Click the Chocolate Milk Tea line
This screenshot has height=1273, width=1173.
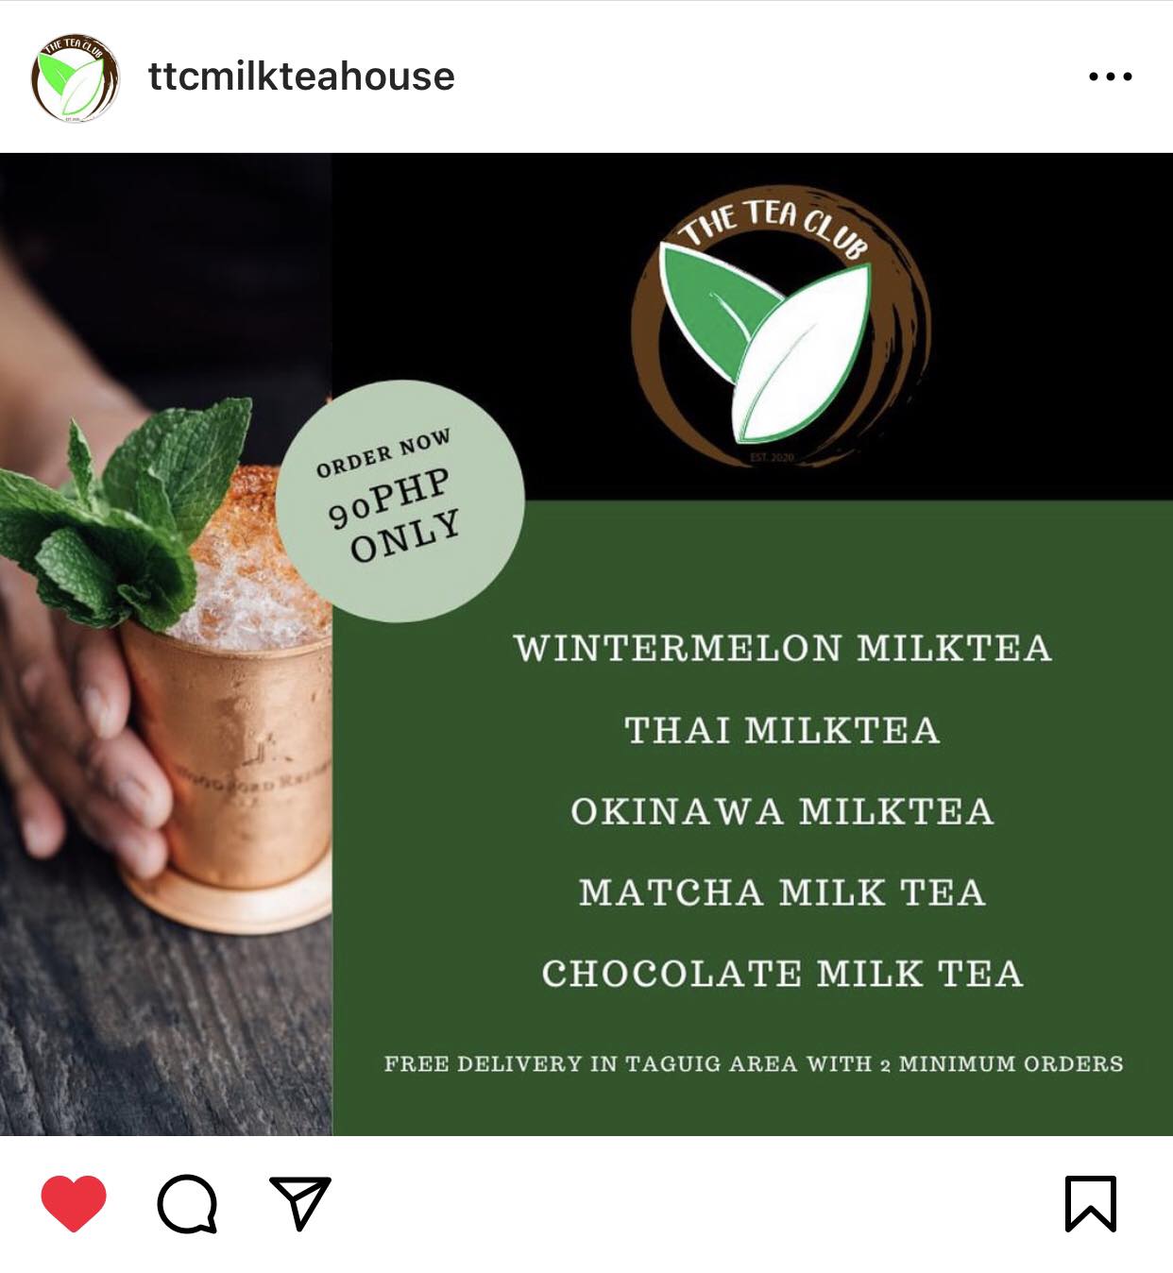click(x=782, y=974)
